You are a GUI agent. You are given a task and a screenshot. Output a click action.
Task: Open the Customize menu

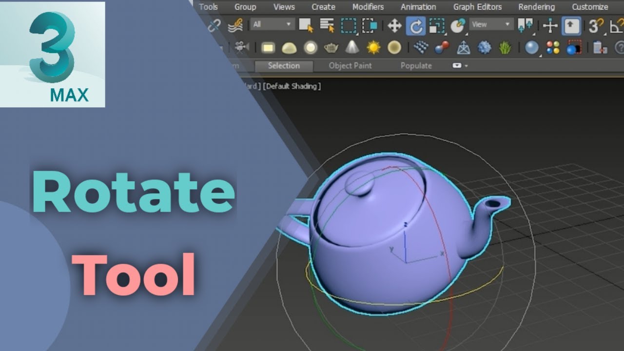coord(590,7)
